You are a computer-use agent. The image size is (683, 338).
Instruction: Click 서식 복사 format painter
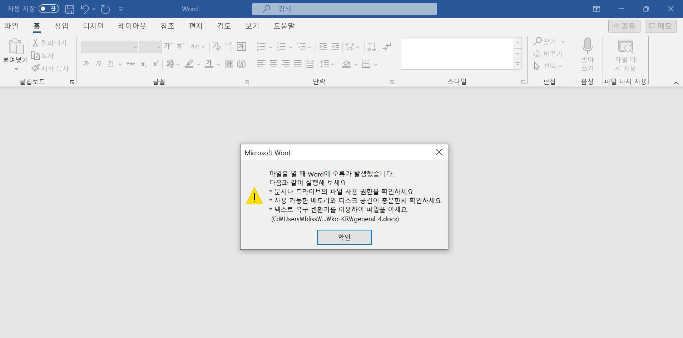(x=50, y=68)
